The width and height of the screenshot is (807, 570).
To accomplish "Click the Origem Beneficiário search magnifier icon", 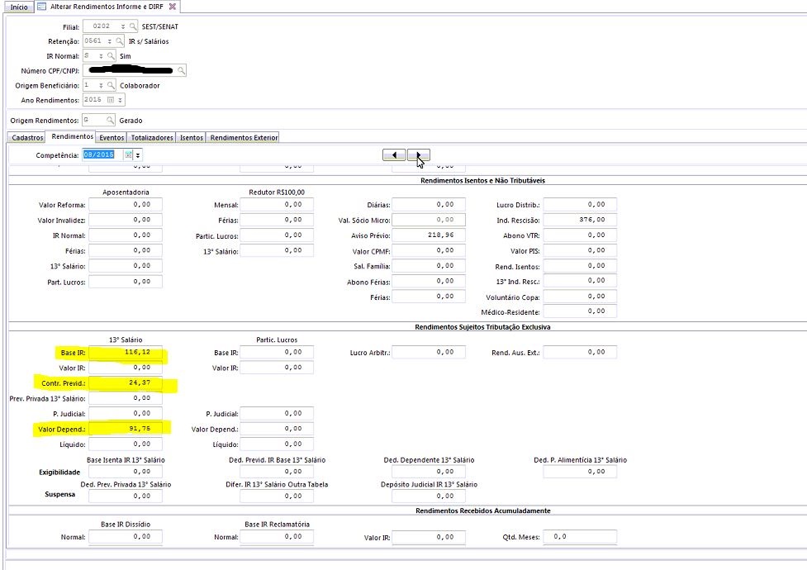I will point(111,85).
